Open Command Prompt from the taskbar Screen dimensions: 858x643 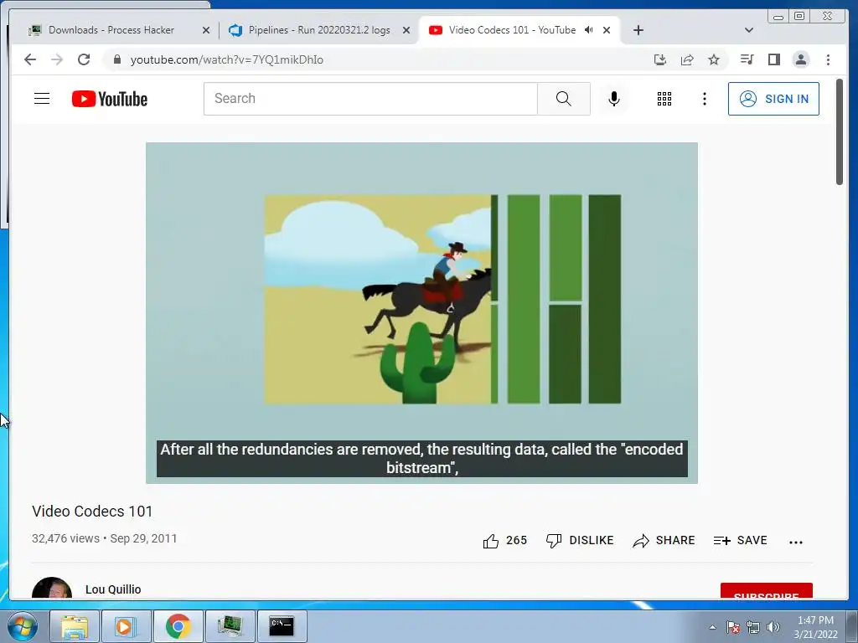(282, 626)
